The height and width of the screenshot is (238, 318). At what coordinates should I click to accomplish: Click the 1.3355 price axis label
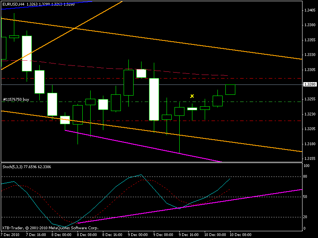tap(310, 40)
